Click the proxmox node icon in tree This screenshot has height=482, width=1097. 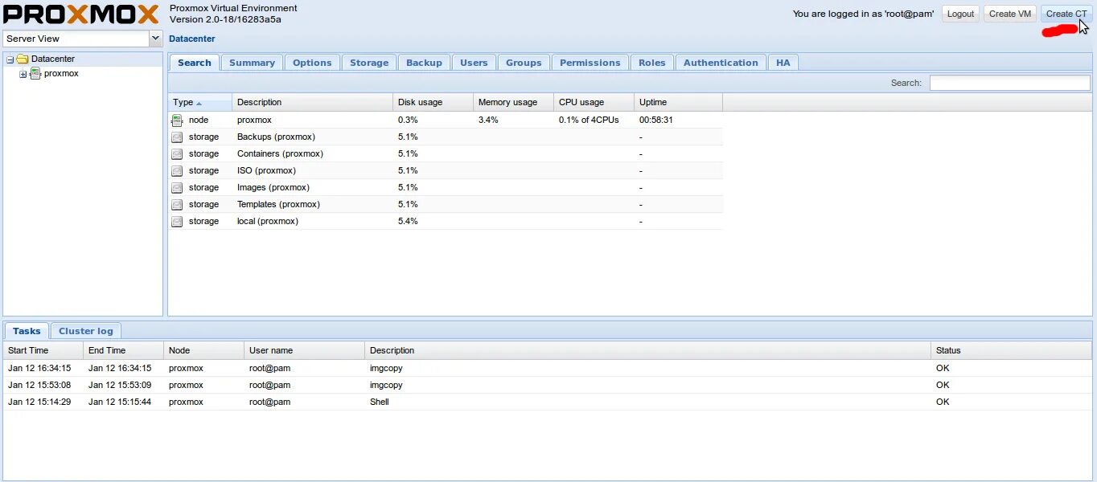point(35,74)
